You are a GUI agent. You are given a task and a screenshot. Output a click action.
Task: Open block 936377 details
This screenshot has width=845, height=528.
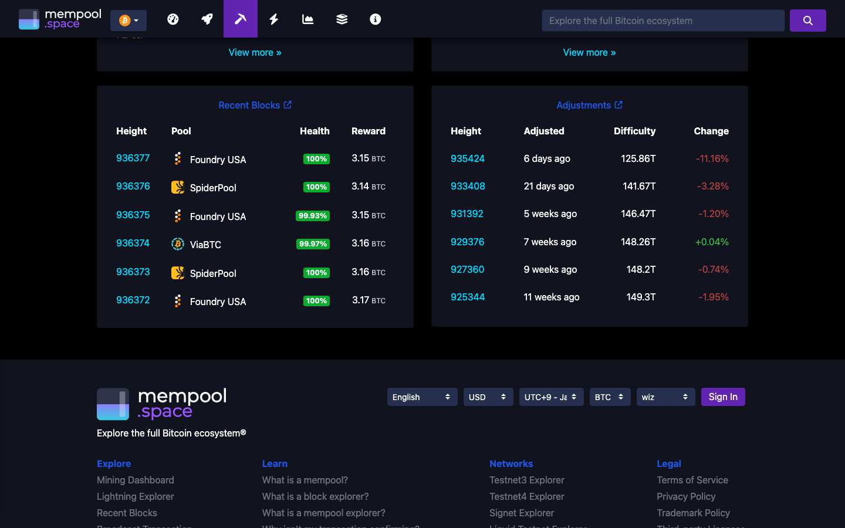click(133, 158)
